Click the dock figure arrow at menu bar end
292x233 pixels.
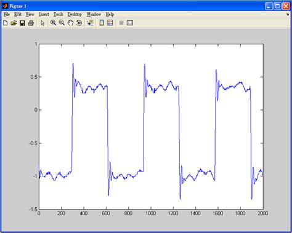pos(288,15)
